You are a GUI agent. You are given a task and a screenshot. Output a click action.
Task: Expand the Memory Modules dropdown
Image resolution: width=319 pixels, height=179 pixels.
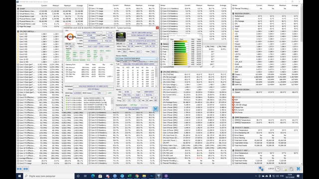pyautogui.click(x=137, y=59)
